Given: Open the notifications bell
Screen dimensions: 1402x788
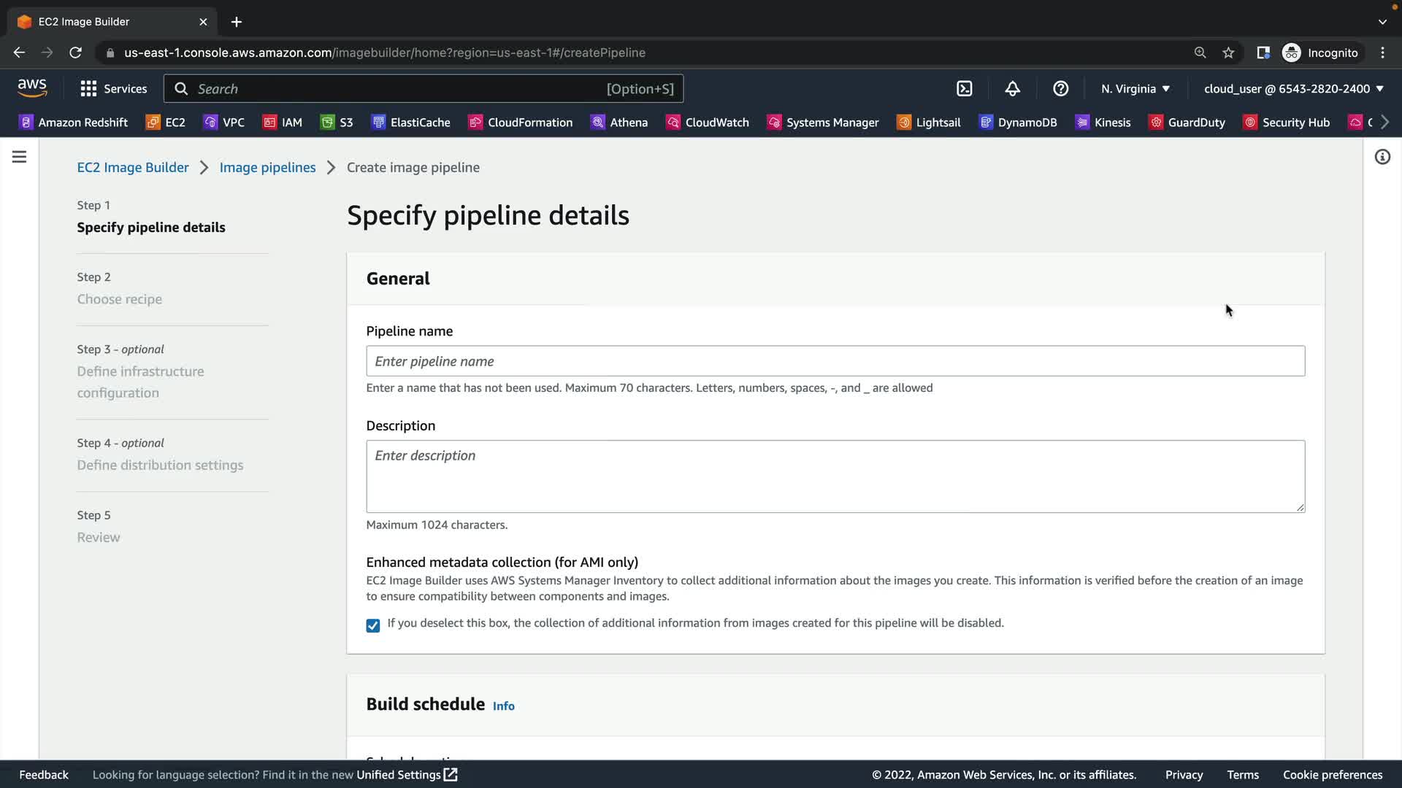Looking at the screenshot, I should 1012,89.
